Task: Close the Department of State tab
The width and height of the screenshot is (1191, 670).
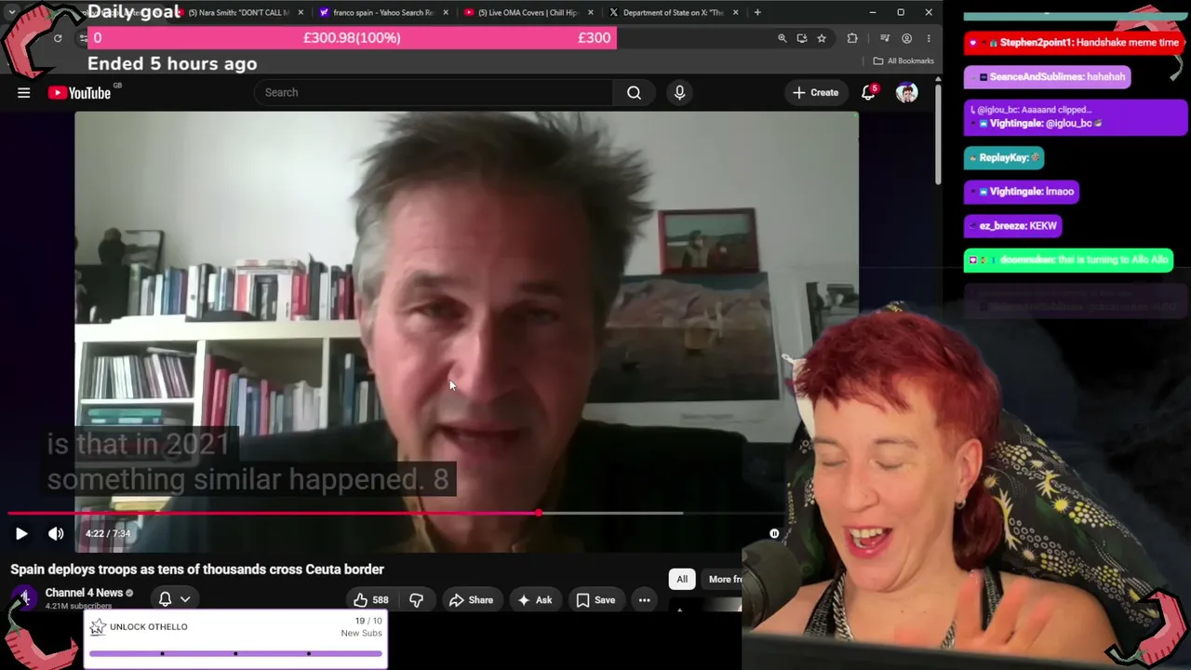Action: (735, 12)
